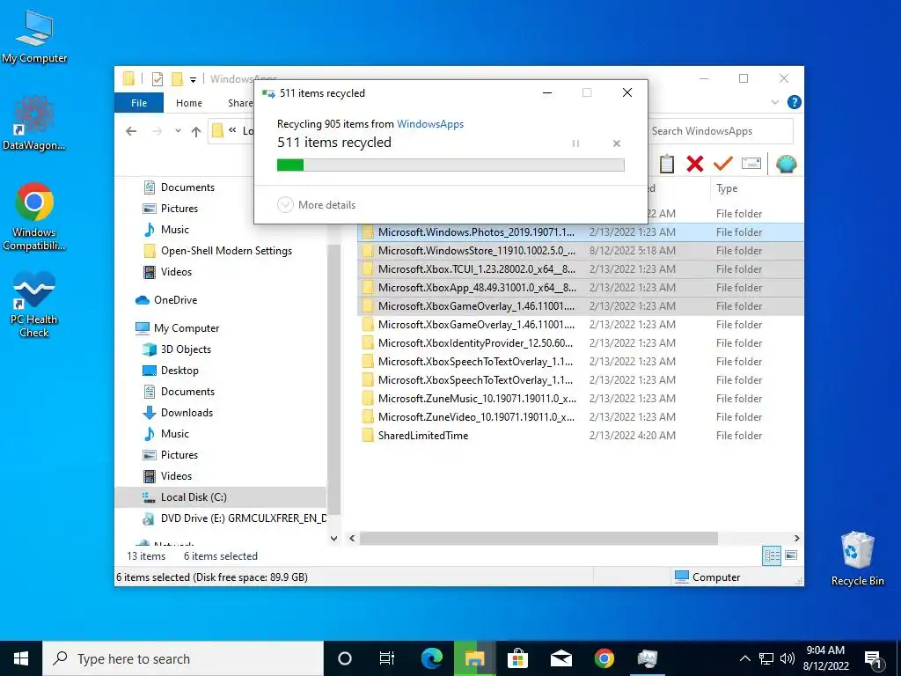Pause the recycling operation
Viewport: 901px width, 676px height.
click(575, 143)
